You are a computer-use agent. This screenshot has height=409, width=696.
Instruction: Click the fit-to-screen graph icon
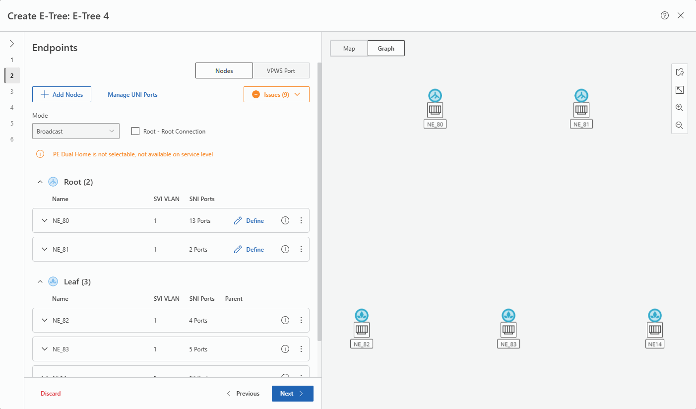click(x=680, y=90)
